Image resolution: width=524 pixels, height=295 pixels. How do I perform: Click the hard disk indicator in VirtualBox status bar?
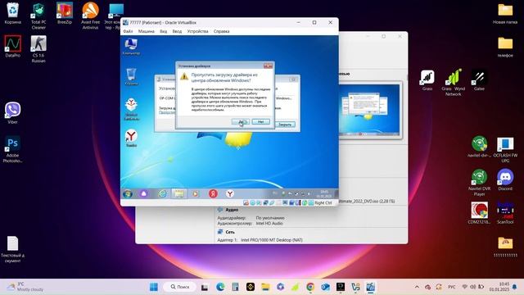pyautogui.click(x=246, y=202)
